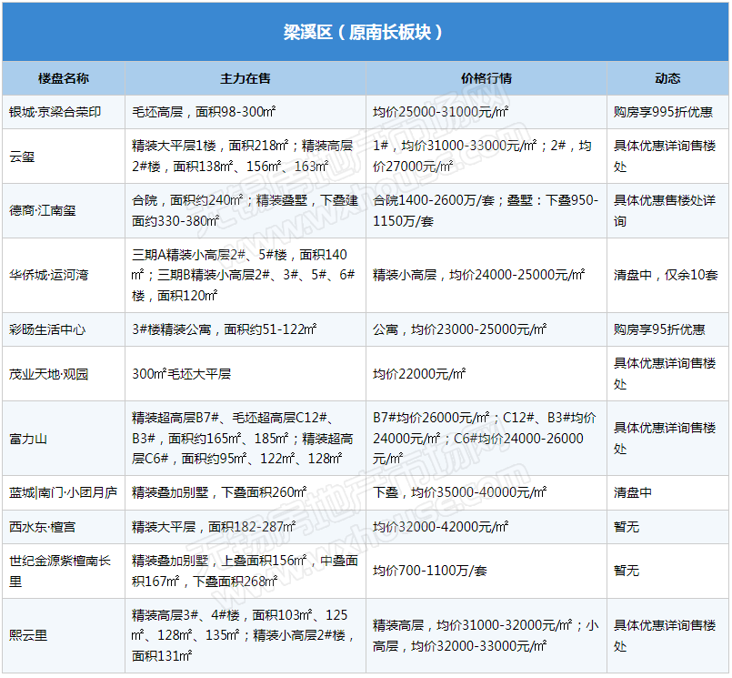This screenshot has width=732, height=678.
Task: Select the 楼盘名称 column header
Action: tap(64, 78)
